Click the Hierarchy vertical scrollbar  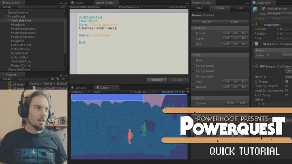[65, 35]
